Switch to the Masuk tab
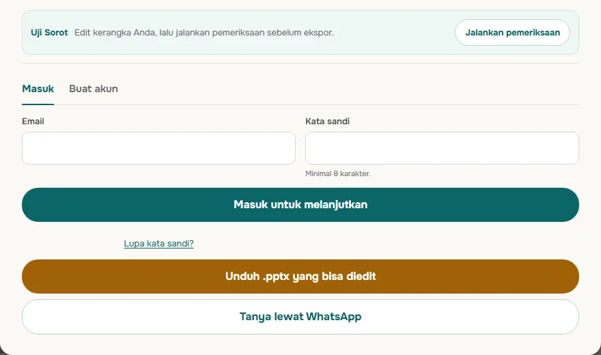Screen dimensions: 601x355 click(x=38, y=89)
